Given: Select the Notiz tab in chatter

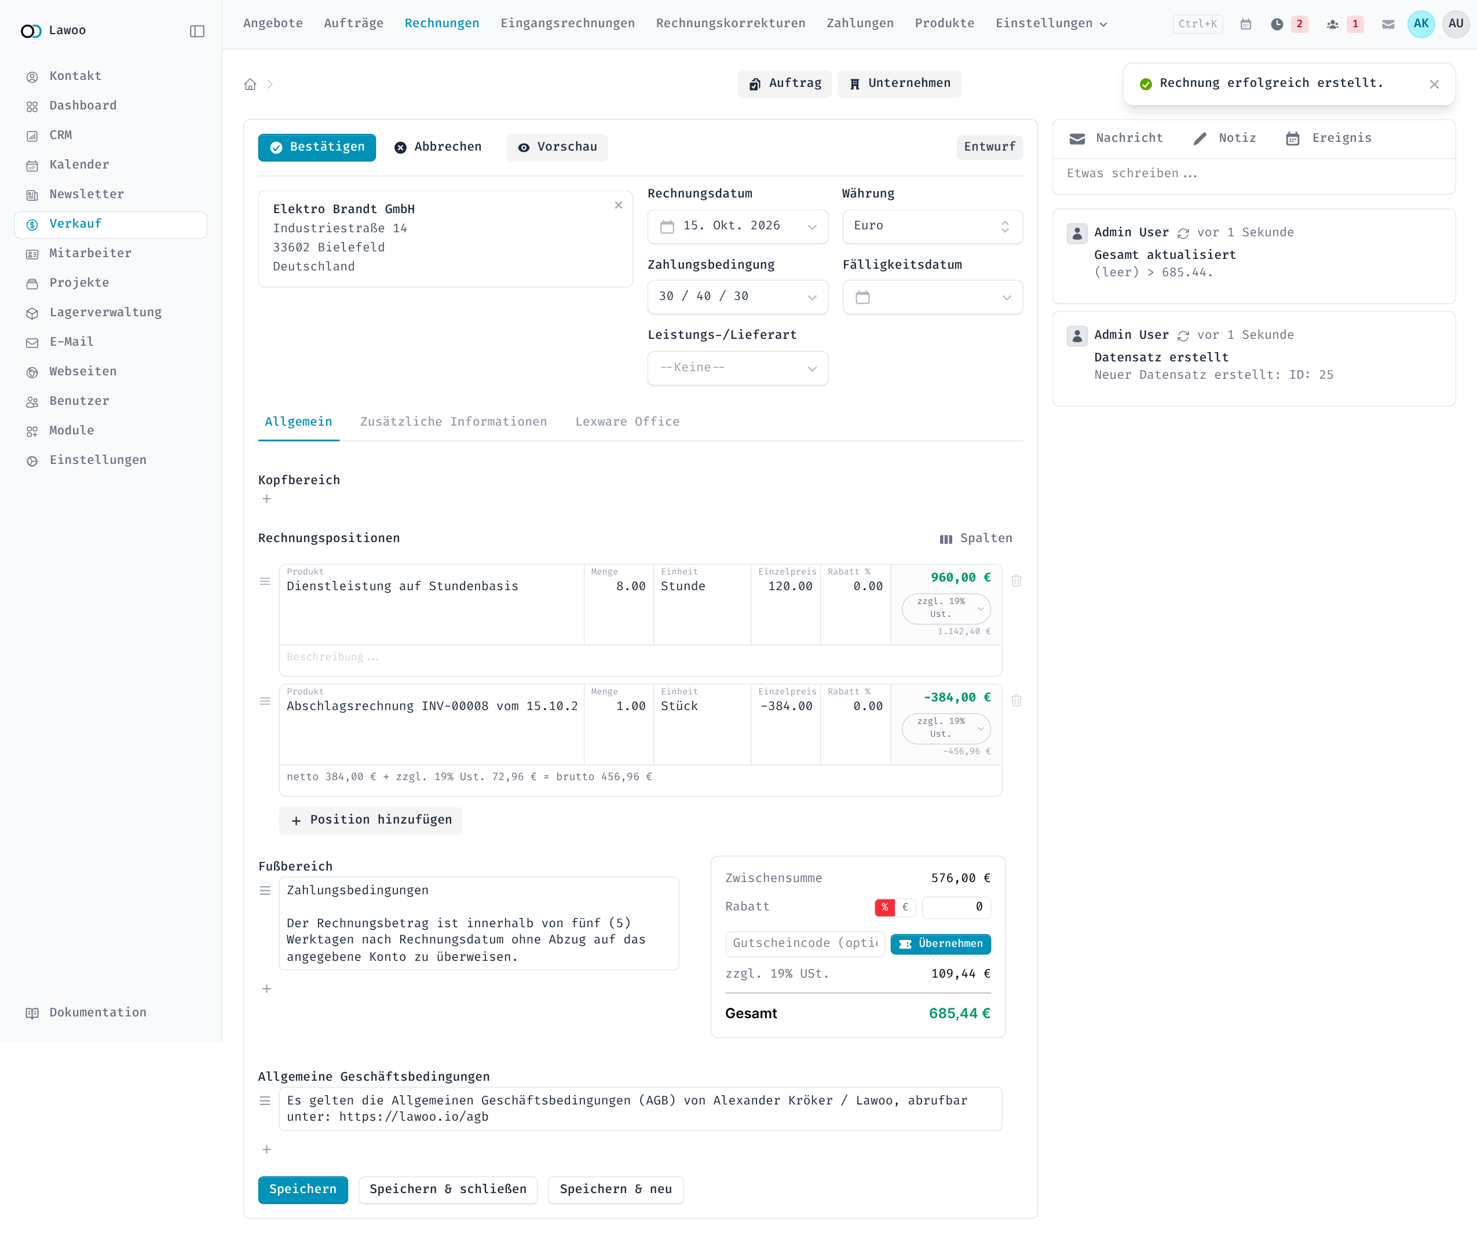Looking at the screenshot, I should pyautogui.click(x=1224, y=138).
